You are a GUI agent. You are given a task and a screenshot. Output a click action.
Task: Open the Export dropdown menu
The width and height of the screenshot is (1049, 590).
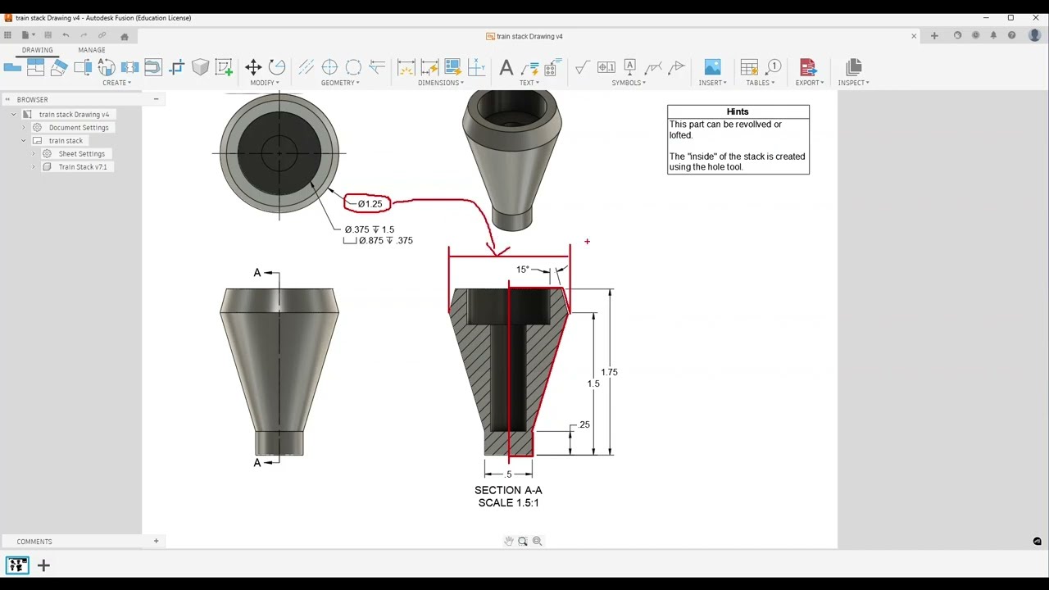pyautogui.click(x=810, y=83)
